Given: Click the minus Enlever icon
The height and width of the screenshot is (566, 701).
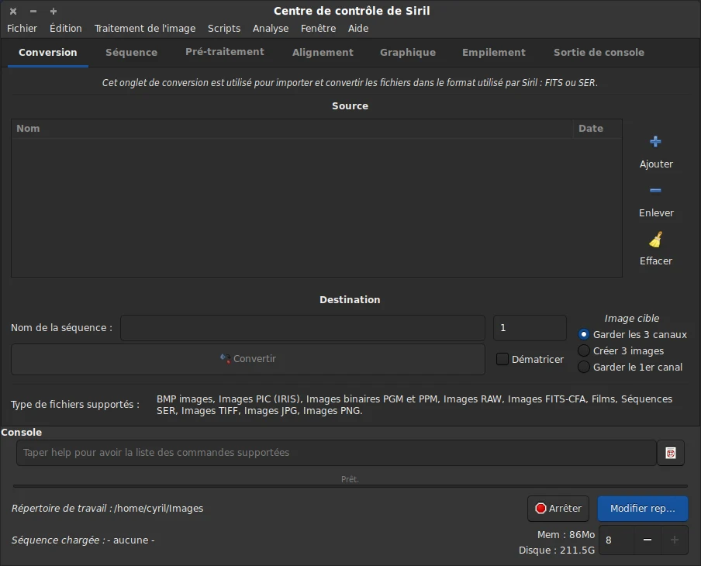Looking at the screenshot, I should click(655, 191).
